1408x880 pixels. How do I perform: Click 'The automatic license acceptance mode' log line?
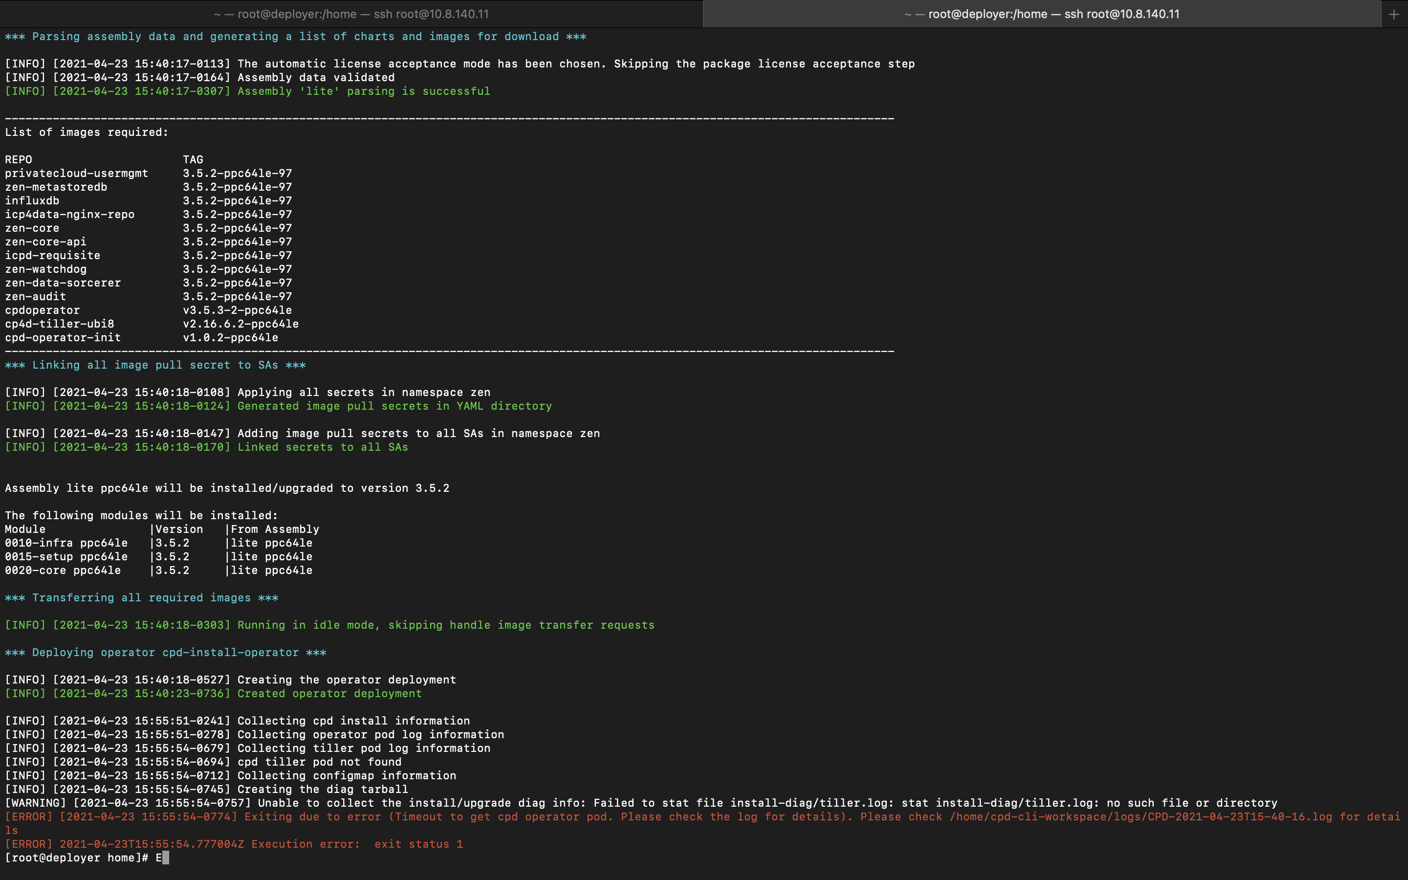(460, 64)
